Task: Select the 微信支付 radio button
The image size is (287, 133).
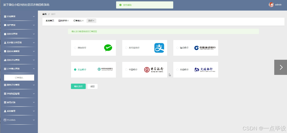Action: pyautogui.click(x=75, y=48)
